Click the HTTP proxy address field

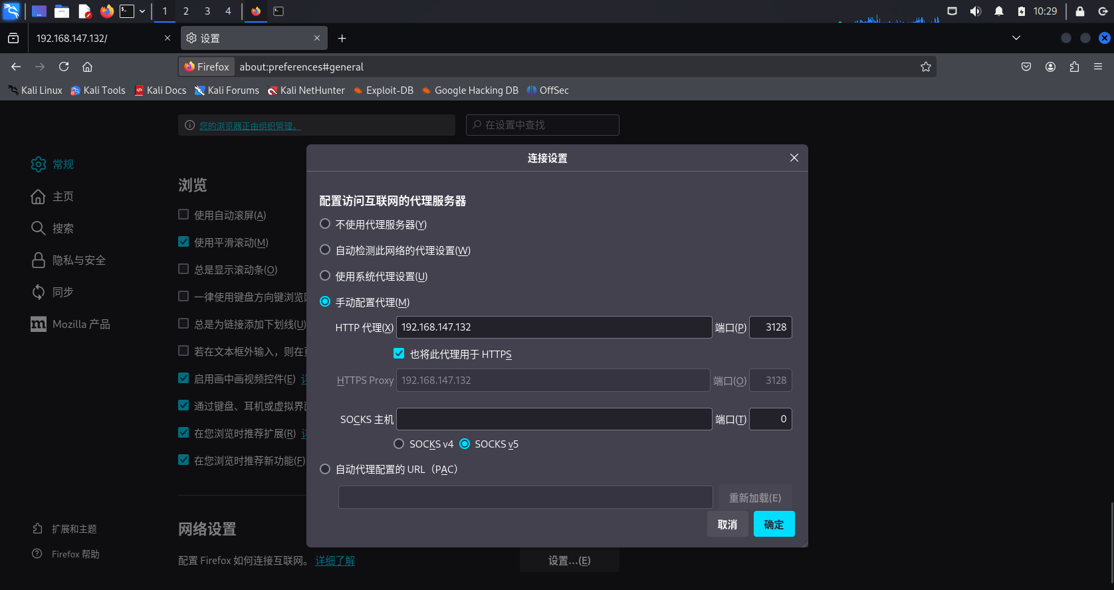coord(554,327)
